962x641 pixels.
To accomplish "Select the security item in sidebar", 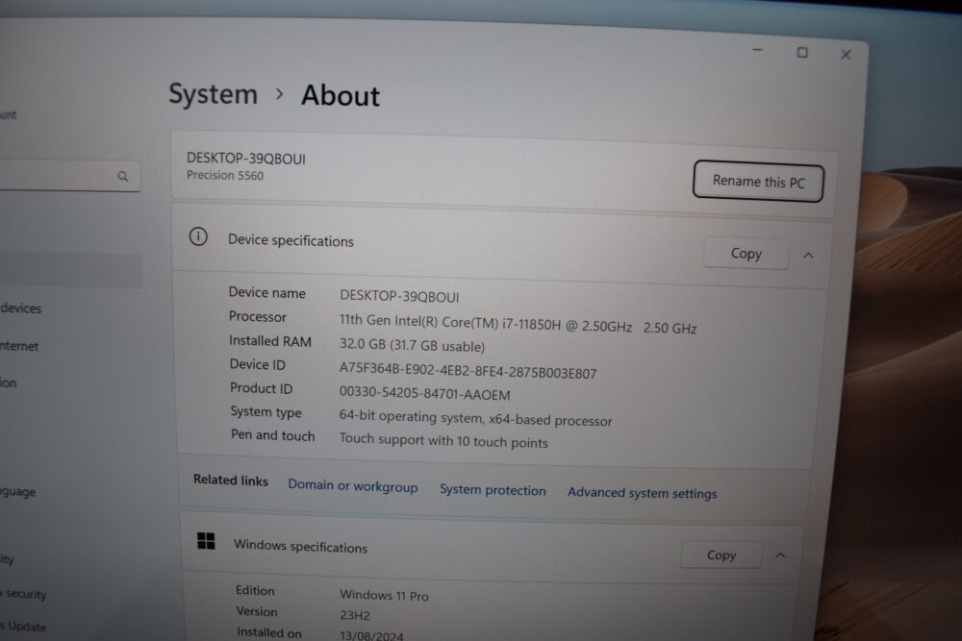I will tap(23, 594).
